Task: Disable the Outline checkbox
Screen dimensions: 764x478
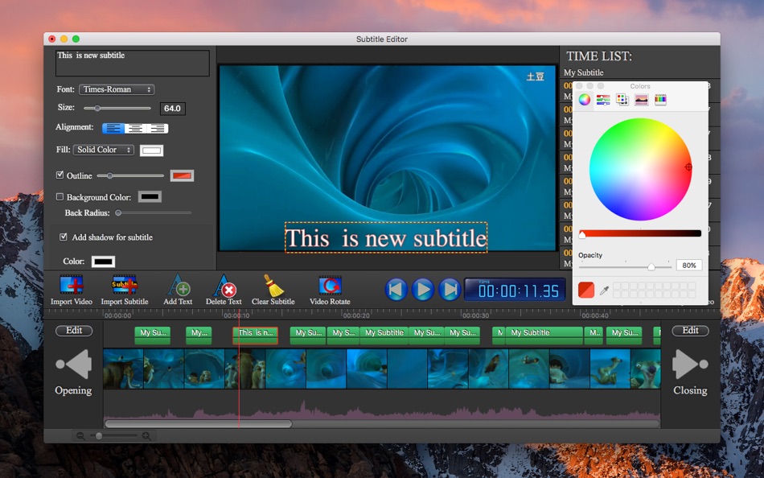Action: click(60, 175)
